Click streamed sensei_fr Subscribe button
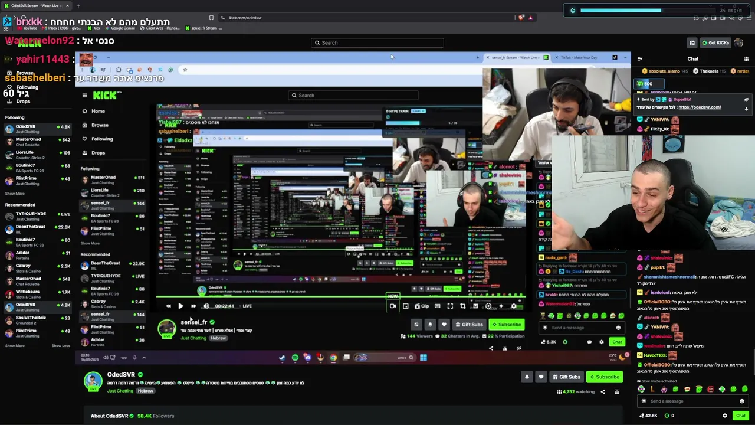Screen dimensions: 755x425 coord(507,325)
